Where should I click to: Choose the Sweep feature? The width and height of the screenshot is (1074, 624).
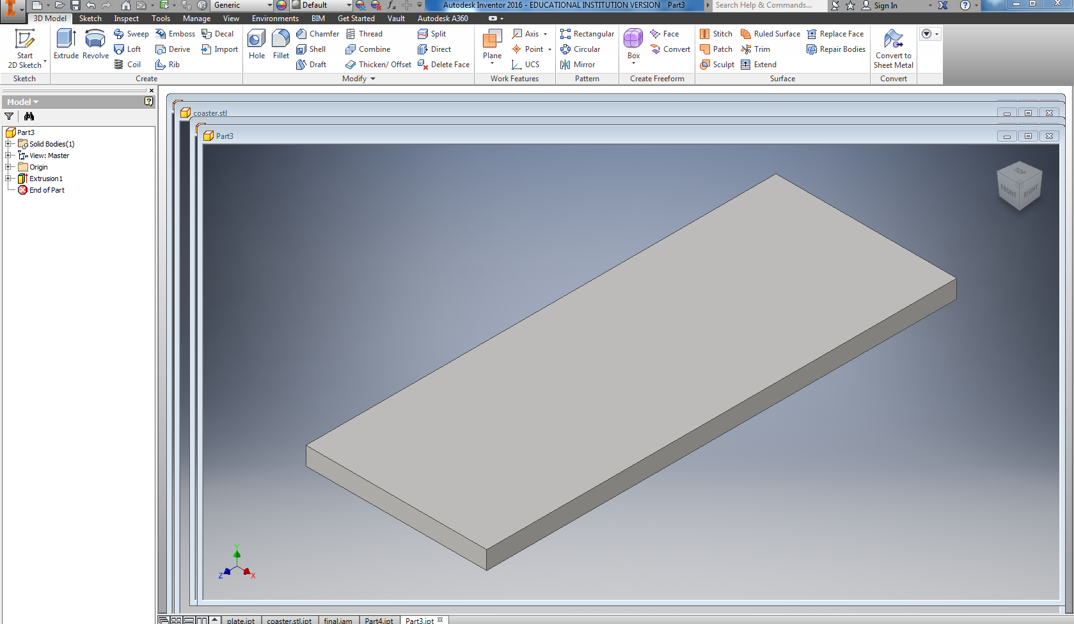[131, 34]
